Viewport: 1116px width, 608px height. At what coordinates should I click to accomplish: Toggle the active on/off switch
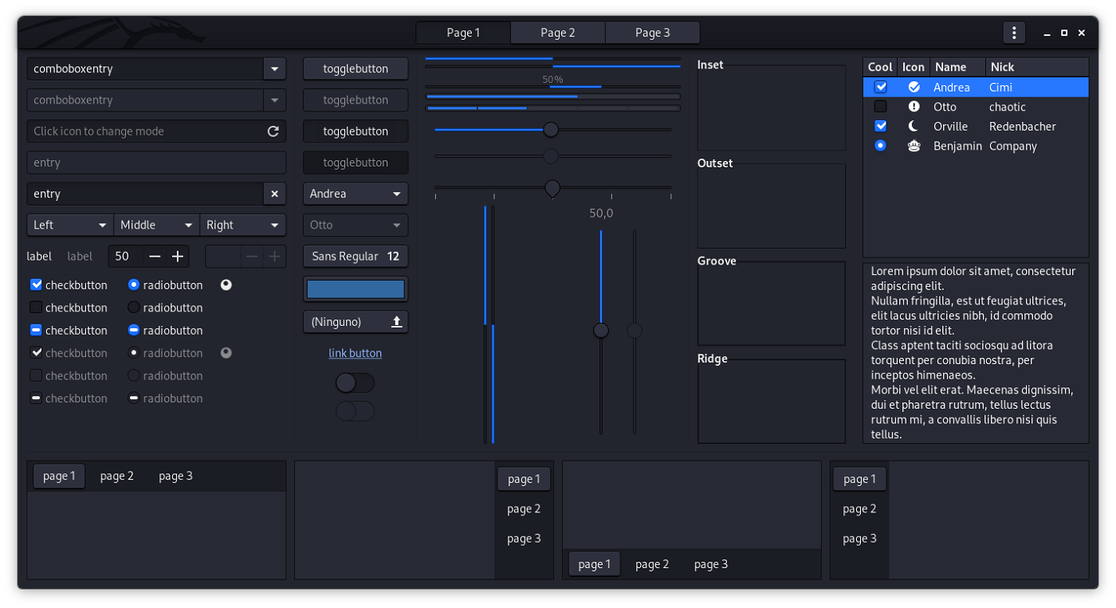[x=355, y=383]
